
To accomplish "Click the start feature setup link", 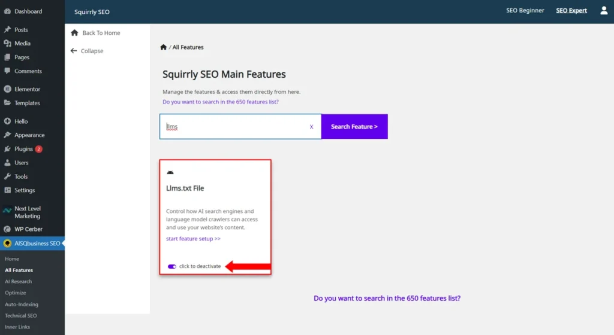I will [x=193, y=239].
